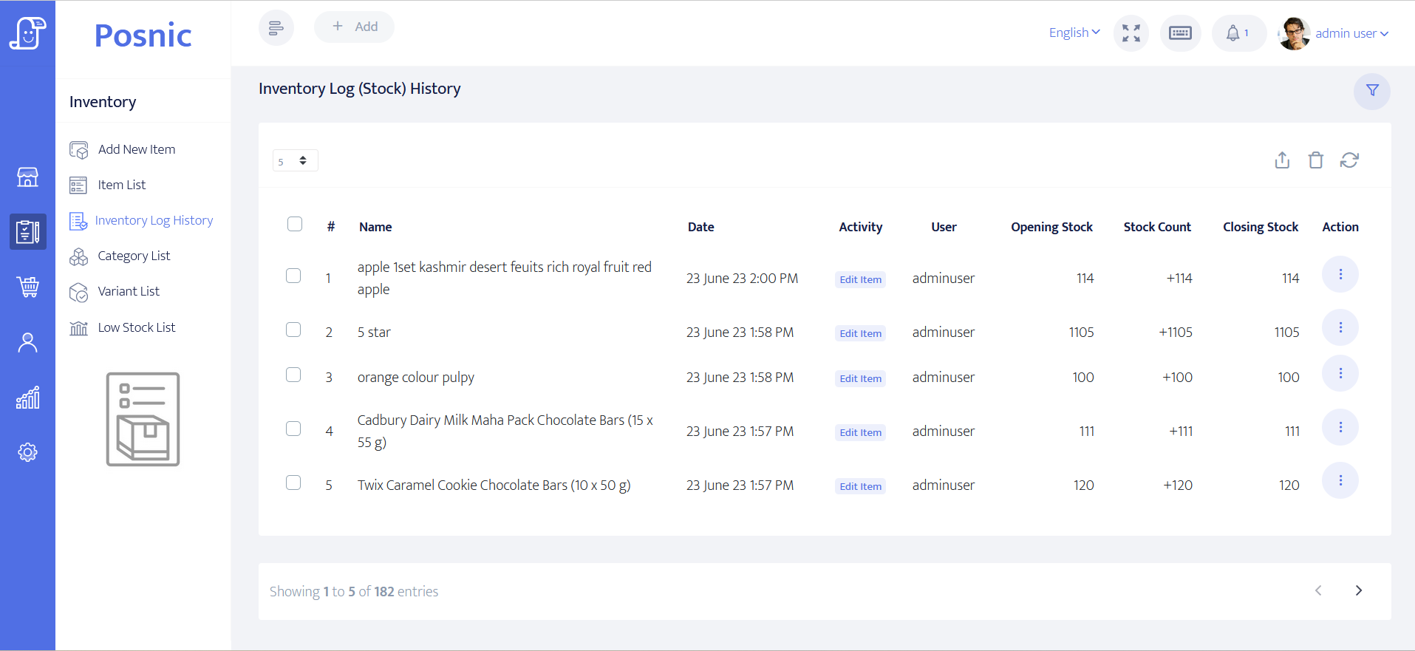Screen dimensions: 1415x651
Task: Open the shopping cart sidebar icon
Action: tap(28, 287)
